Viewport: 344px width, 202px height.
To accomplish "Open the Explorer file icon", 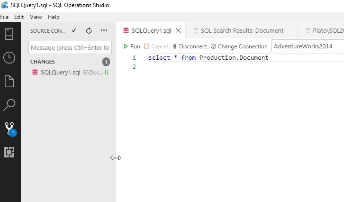I will click(x=9, y=81).
